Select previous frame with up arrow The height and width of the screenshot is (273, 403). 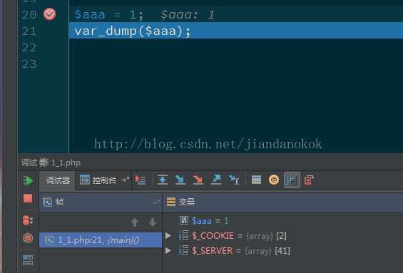(x=135, y=222)
